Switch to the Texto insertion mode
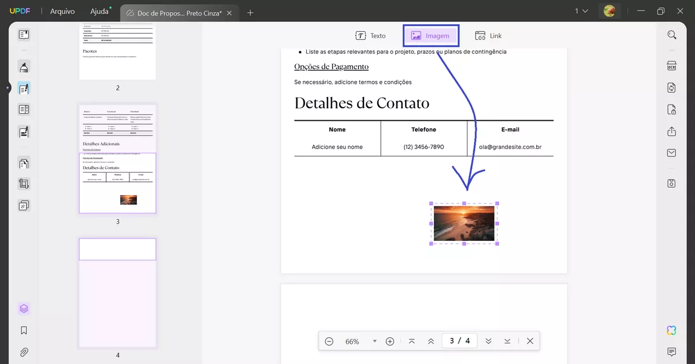This screenshot has width=695, height=364. pos(371,35)
